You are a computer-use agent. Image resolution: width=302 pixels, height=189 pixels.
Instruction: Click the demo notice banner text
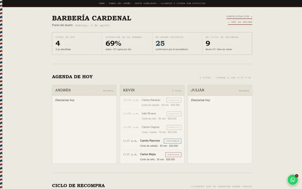[x=152, y=3]
